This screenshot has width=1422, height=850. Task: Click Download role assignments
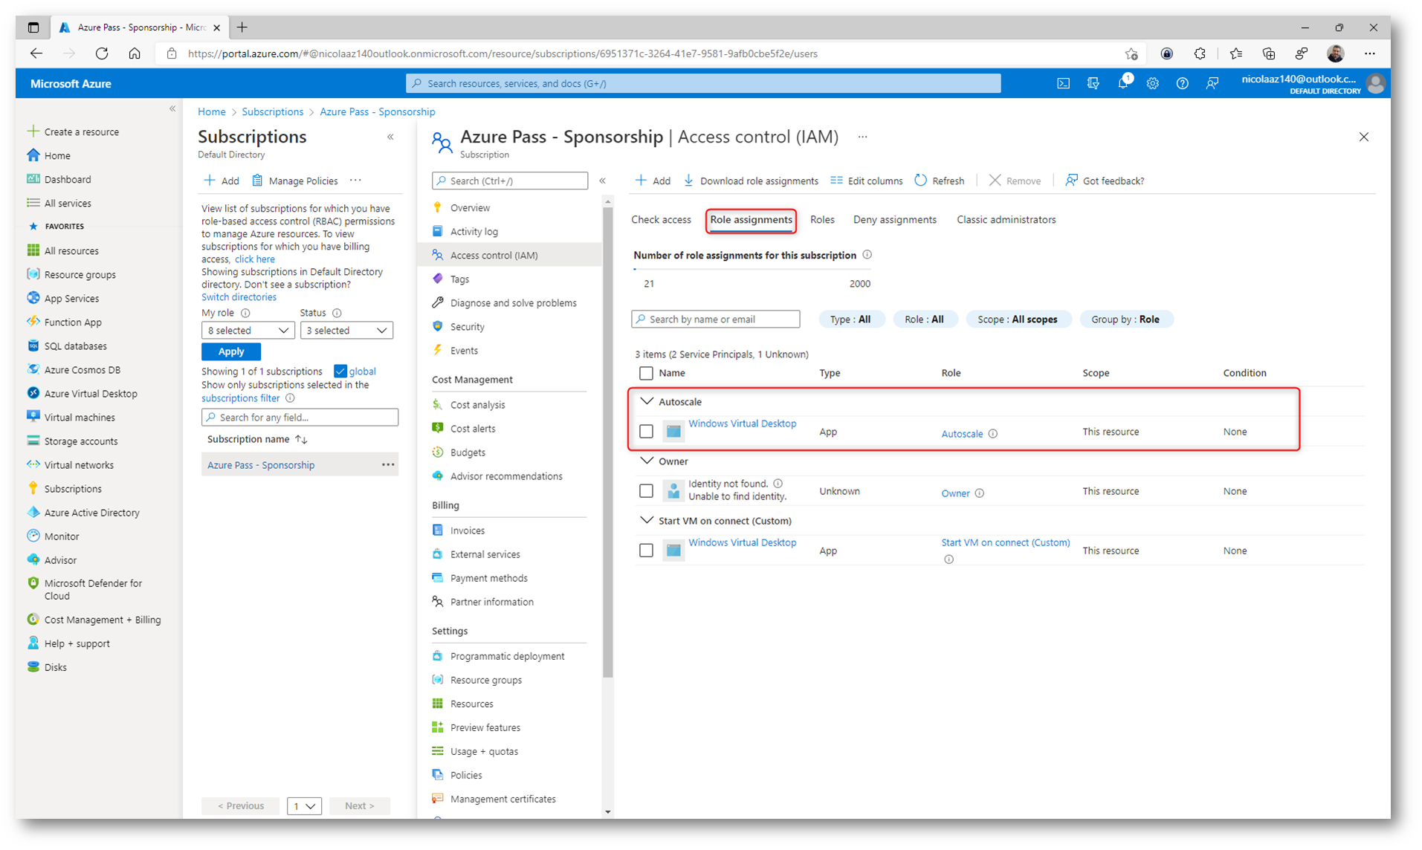pyautogui.click(x=750, y=181)
